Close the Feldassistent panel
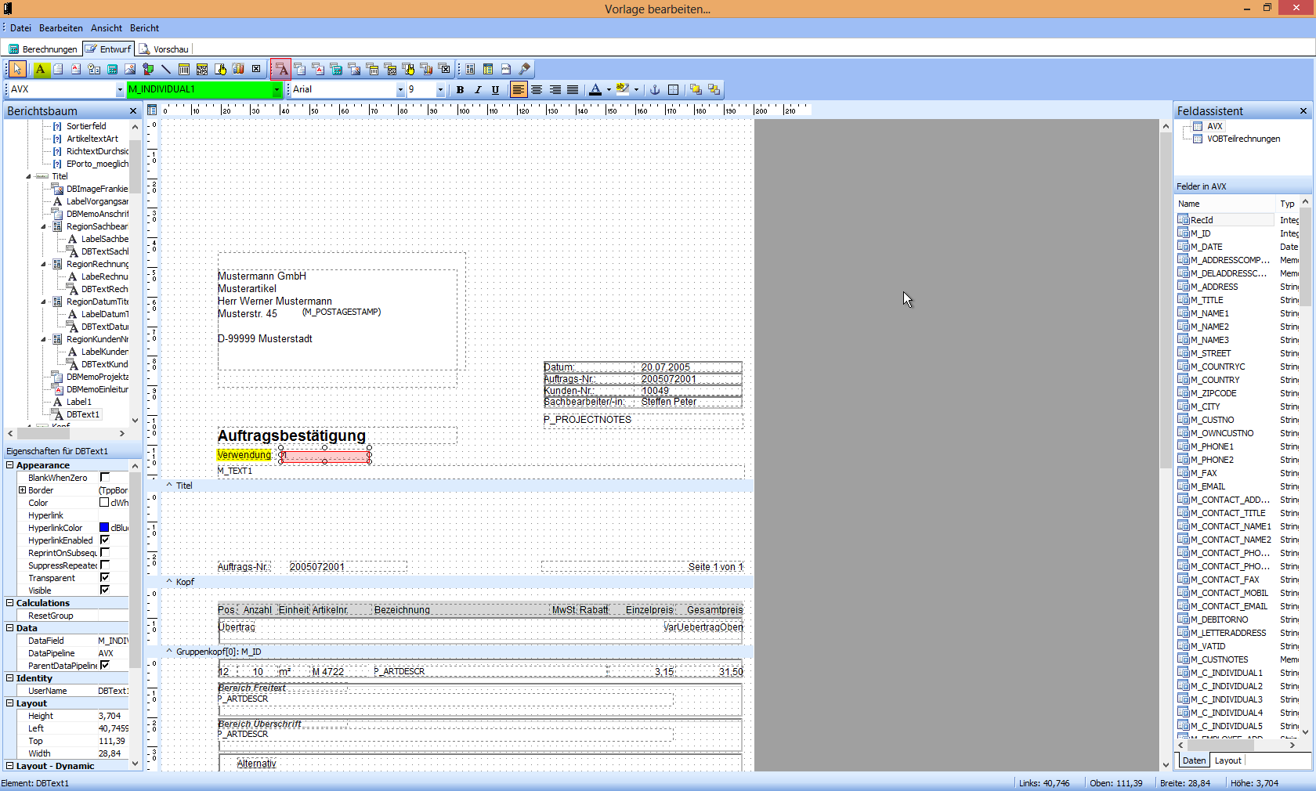 (x=1303, y=111)
